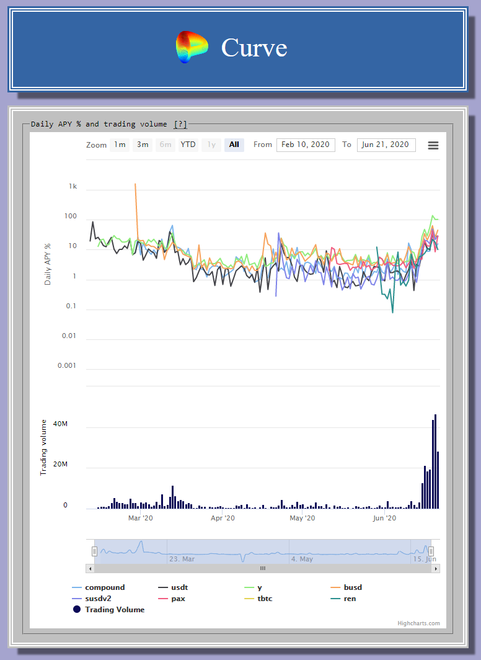Open the chart context menu hamburger icon
The width and height of the screenshot is (481, 660).
pyautogui.click(x=433, y=145)
